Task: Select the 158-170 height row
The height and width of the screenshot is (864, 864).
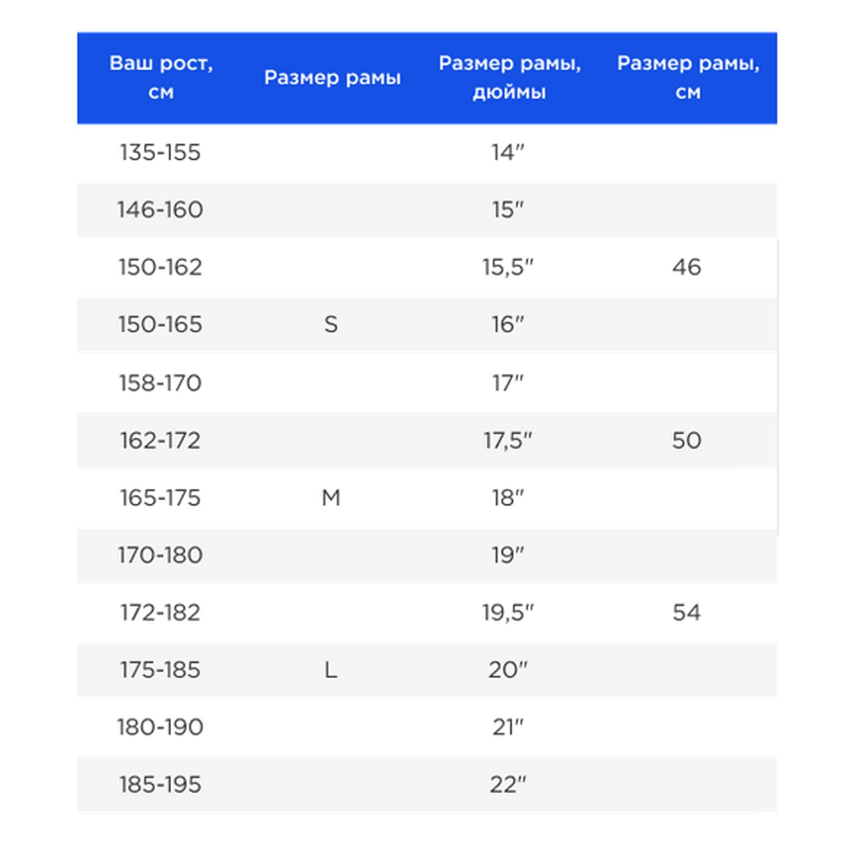Action: click(x=427, y=383)
